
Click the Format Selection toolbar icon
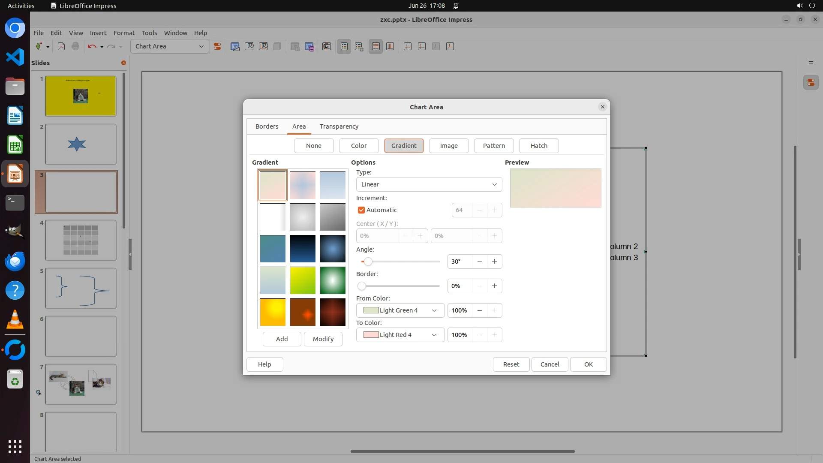pos(217,46)
